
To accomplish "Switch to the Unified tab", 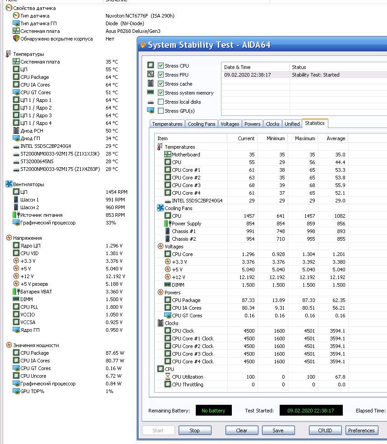I will [292, 124].
